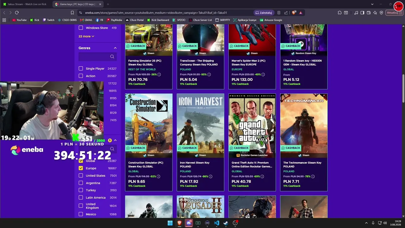The width and height of the screenshot is (405, 228).
Task: Click the Genres search field
Action: coord(98,57)
